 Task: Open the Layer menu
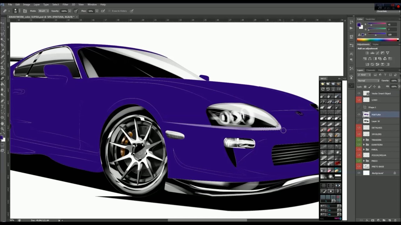point(37,4)
